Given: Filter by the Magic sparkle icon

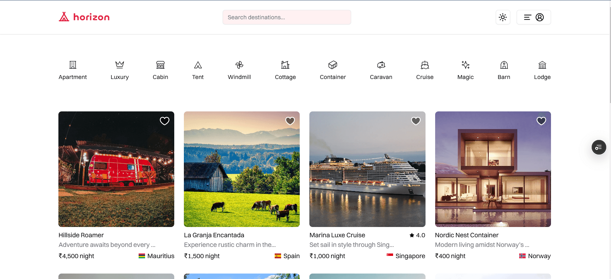Looking at the screenshot, I should point(465,65).
